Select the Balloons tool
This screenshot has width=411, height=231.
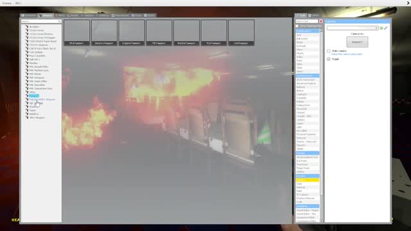pyautogui.click(x=308, y=87)
